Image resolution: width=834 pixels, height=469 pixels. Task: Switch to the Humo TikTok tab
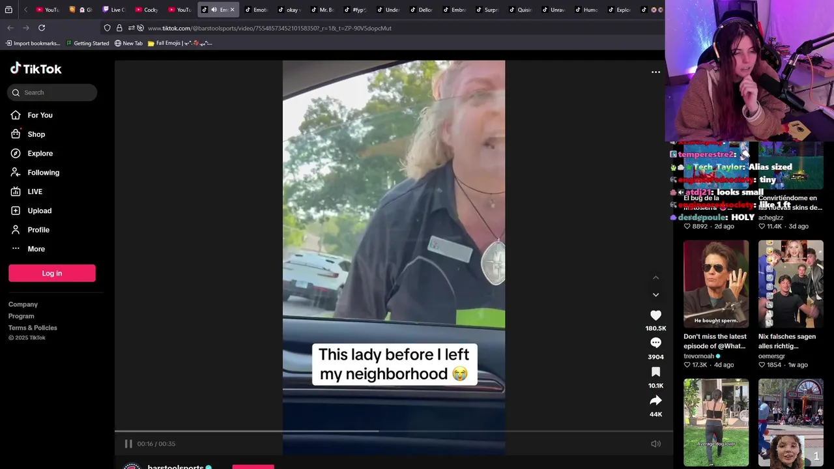(x=586, y=10)
